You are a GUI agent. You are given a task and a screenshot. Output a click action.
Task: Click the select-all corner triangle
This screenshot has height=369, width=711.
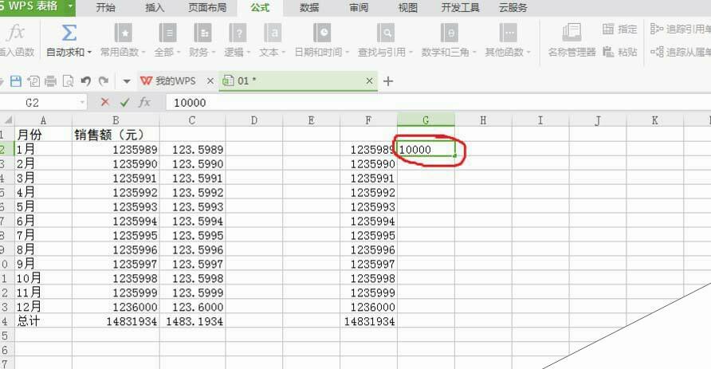click(x=8, y=120)
